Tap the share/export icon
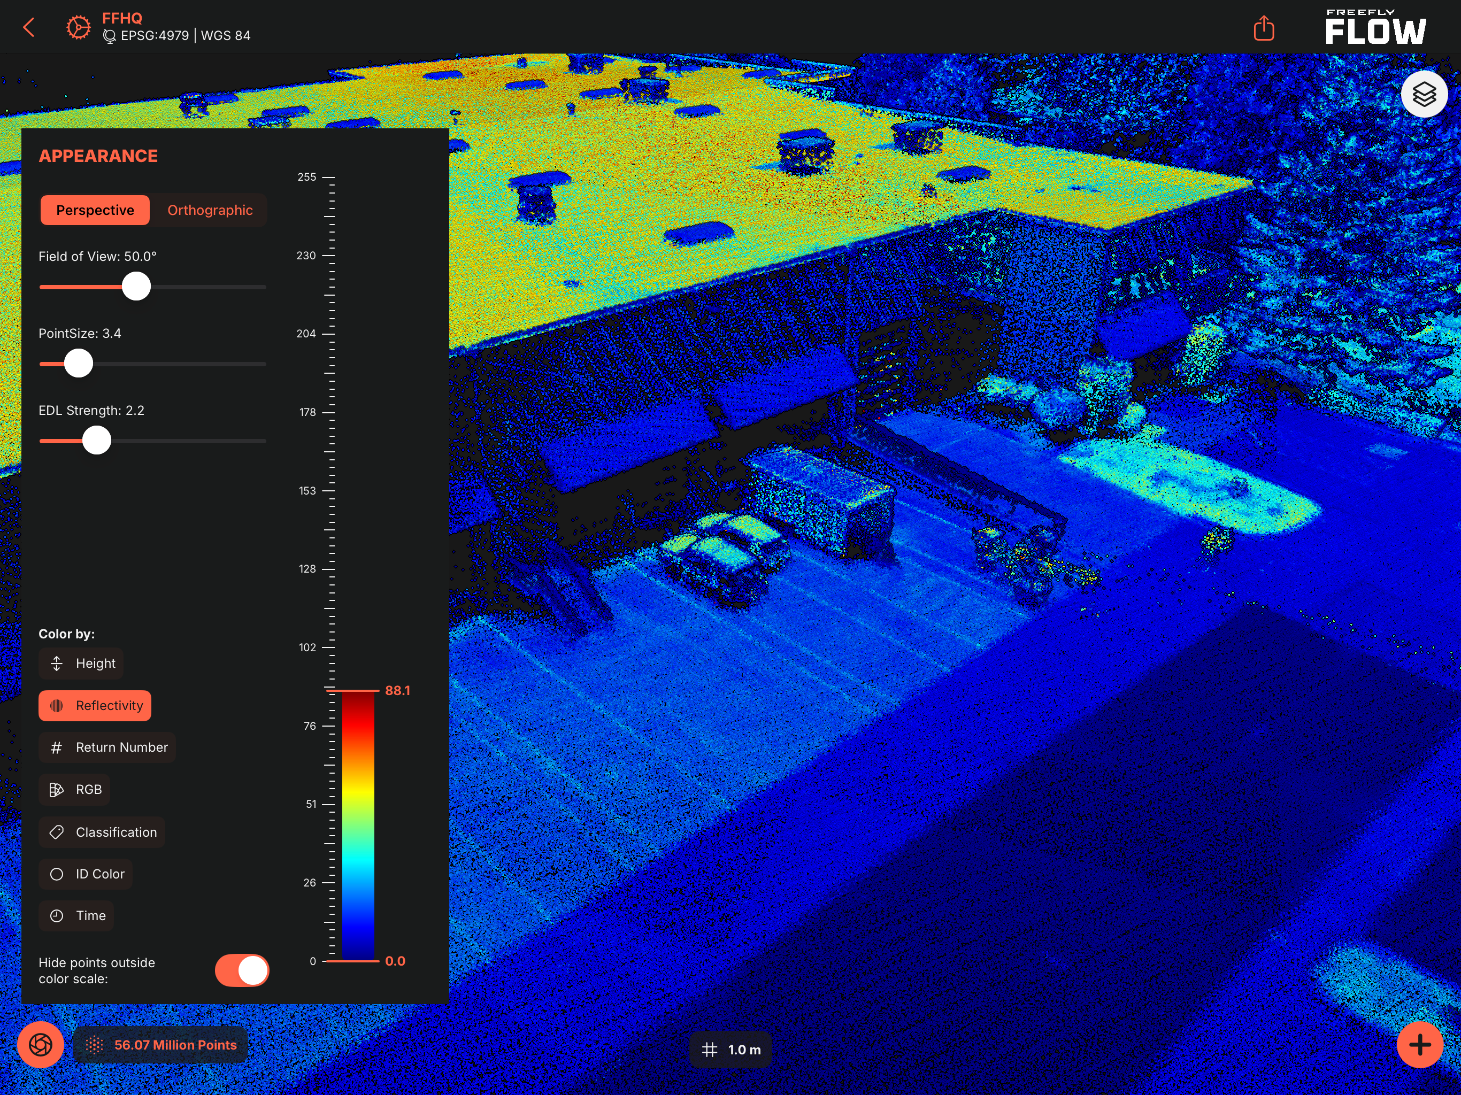Image resolution: width=1461 pixels, height=1095 pixels. pos(1264,28)
